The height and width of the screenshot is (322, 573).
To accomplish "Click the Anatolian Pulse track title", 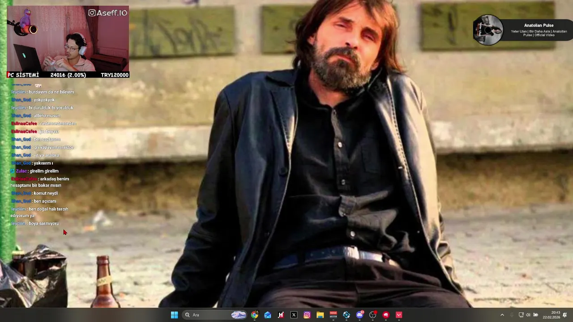I will (x=539, y=25).
